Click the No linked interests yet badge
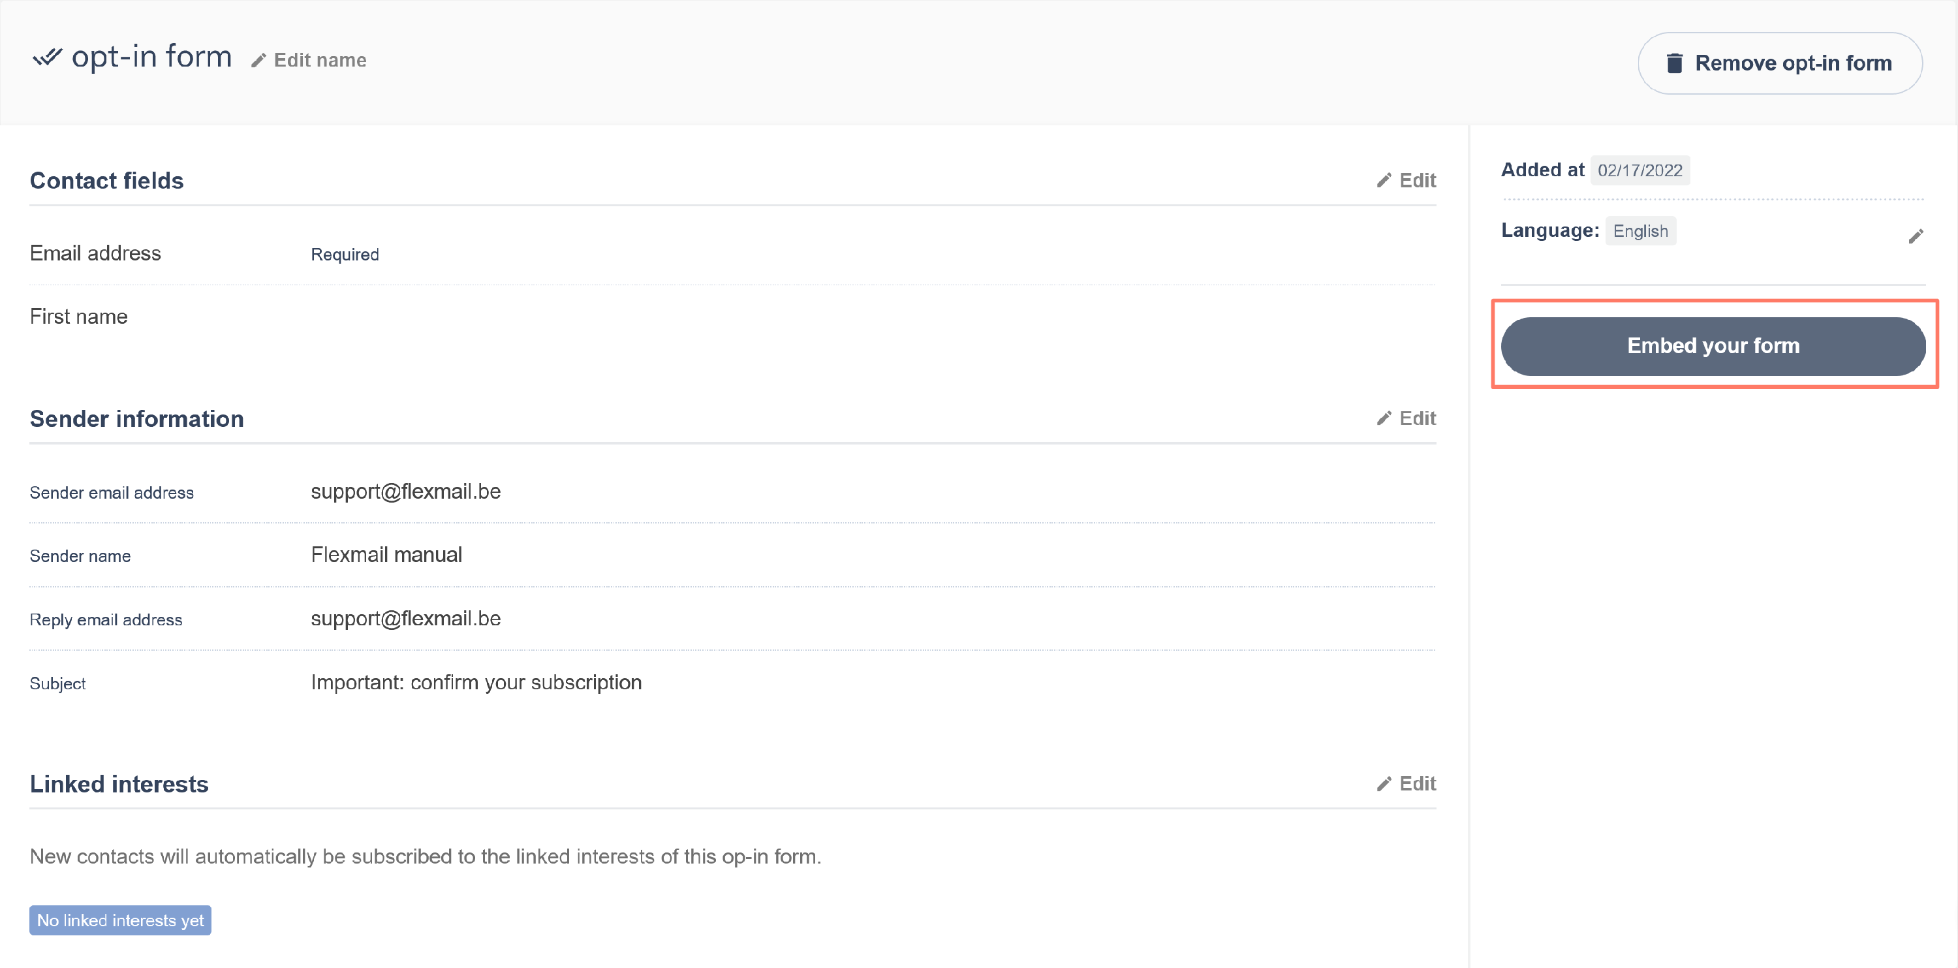Screen dimensions: 1958x968 120,920
